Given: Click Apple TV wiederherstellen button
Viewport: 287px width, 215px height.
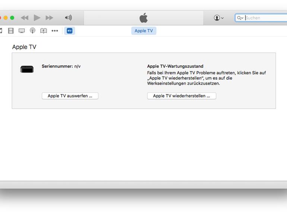Looking at the screenshot, I should pyautogui.click(x=182, y=96).
